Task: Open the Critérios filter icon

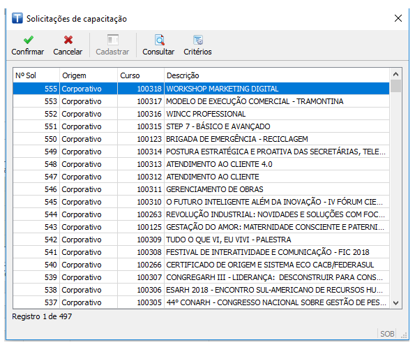Action: [x=198, y=40]
